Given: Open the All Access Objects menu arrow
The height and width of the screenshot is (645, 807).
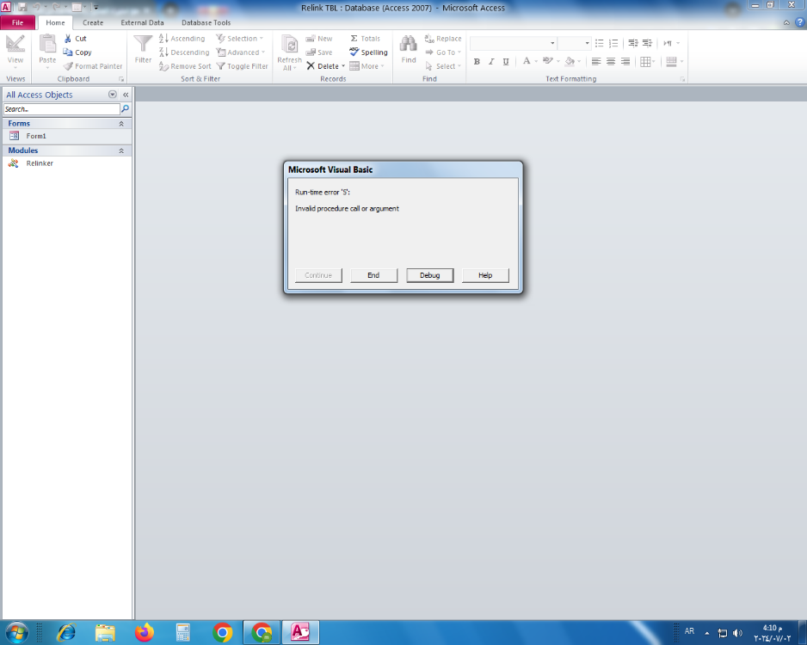Looking at the screenshot, I should click(x=112, y=95).
